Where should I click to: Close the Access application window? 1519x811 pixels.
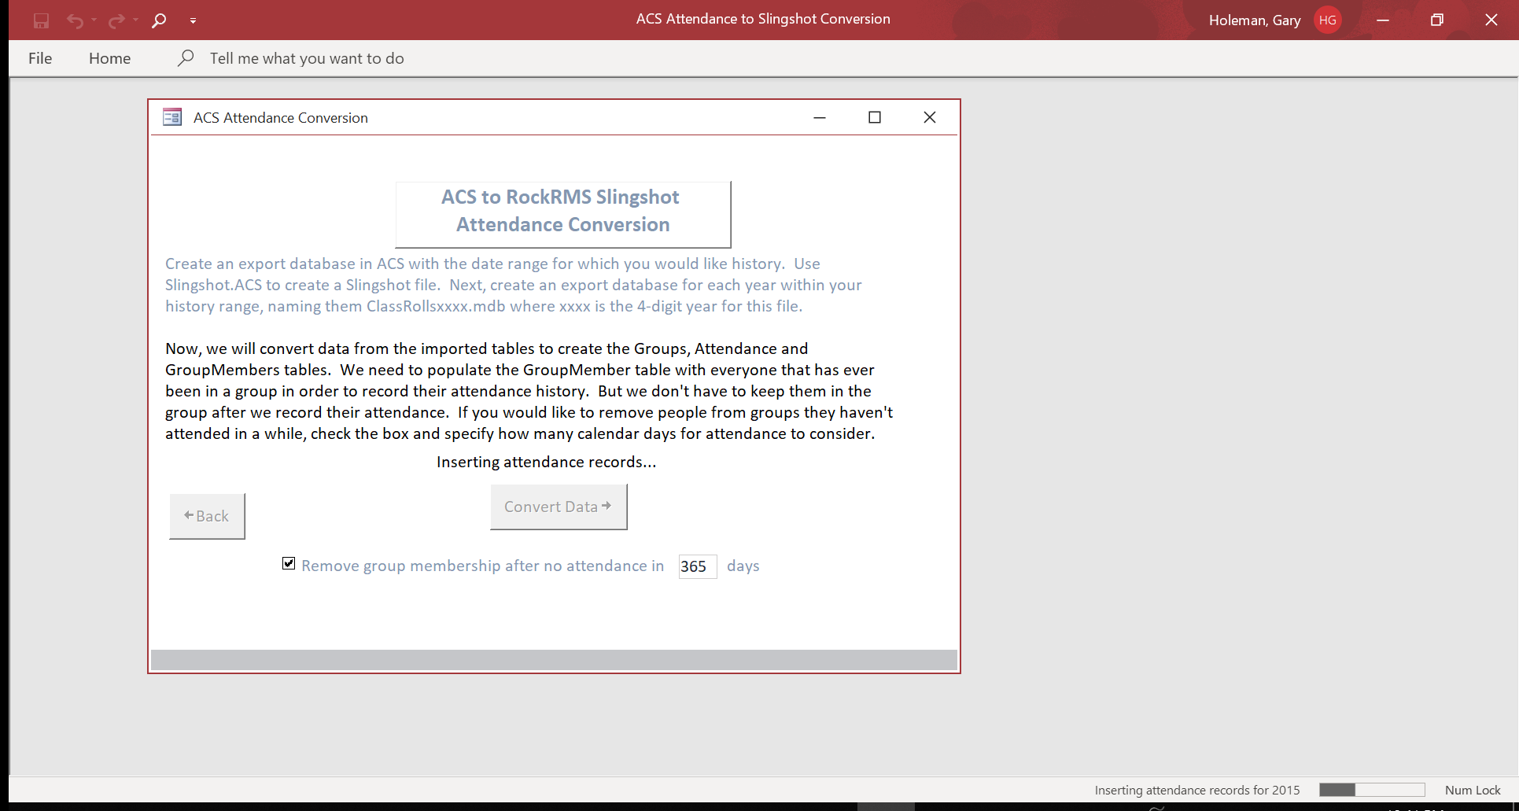[1491, 20]
